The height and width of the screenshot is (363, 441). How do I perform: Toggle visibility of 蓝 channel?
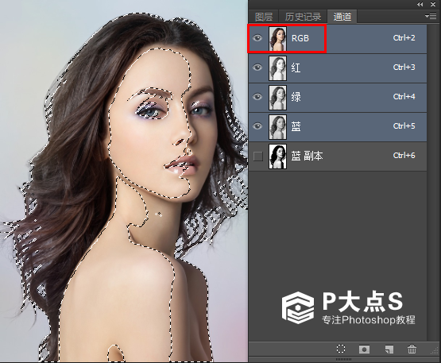[x=257, y=126]
